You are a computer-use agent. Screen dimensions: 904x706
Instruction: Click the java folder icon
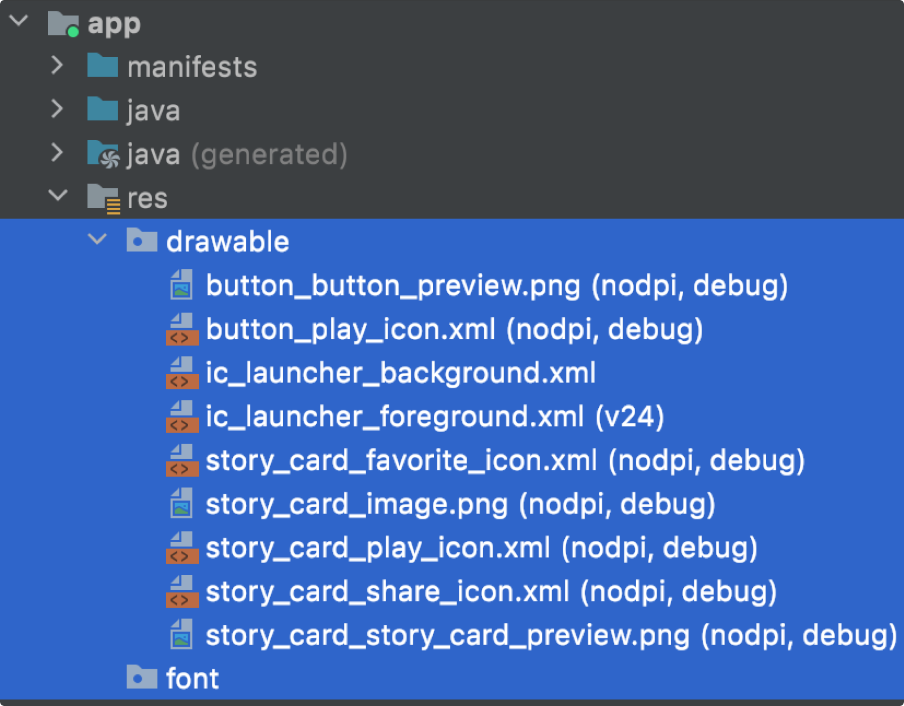pyautogui.click(x=103, y=109)
